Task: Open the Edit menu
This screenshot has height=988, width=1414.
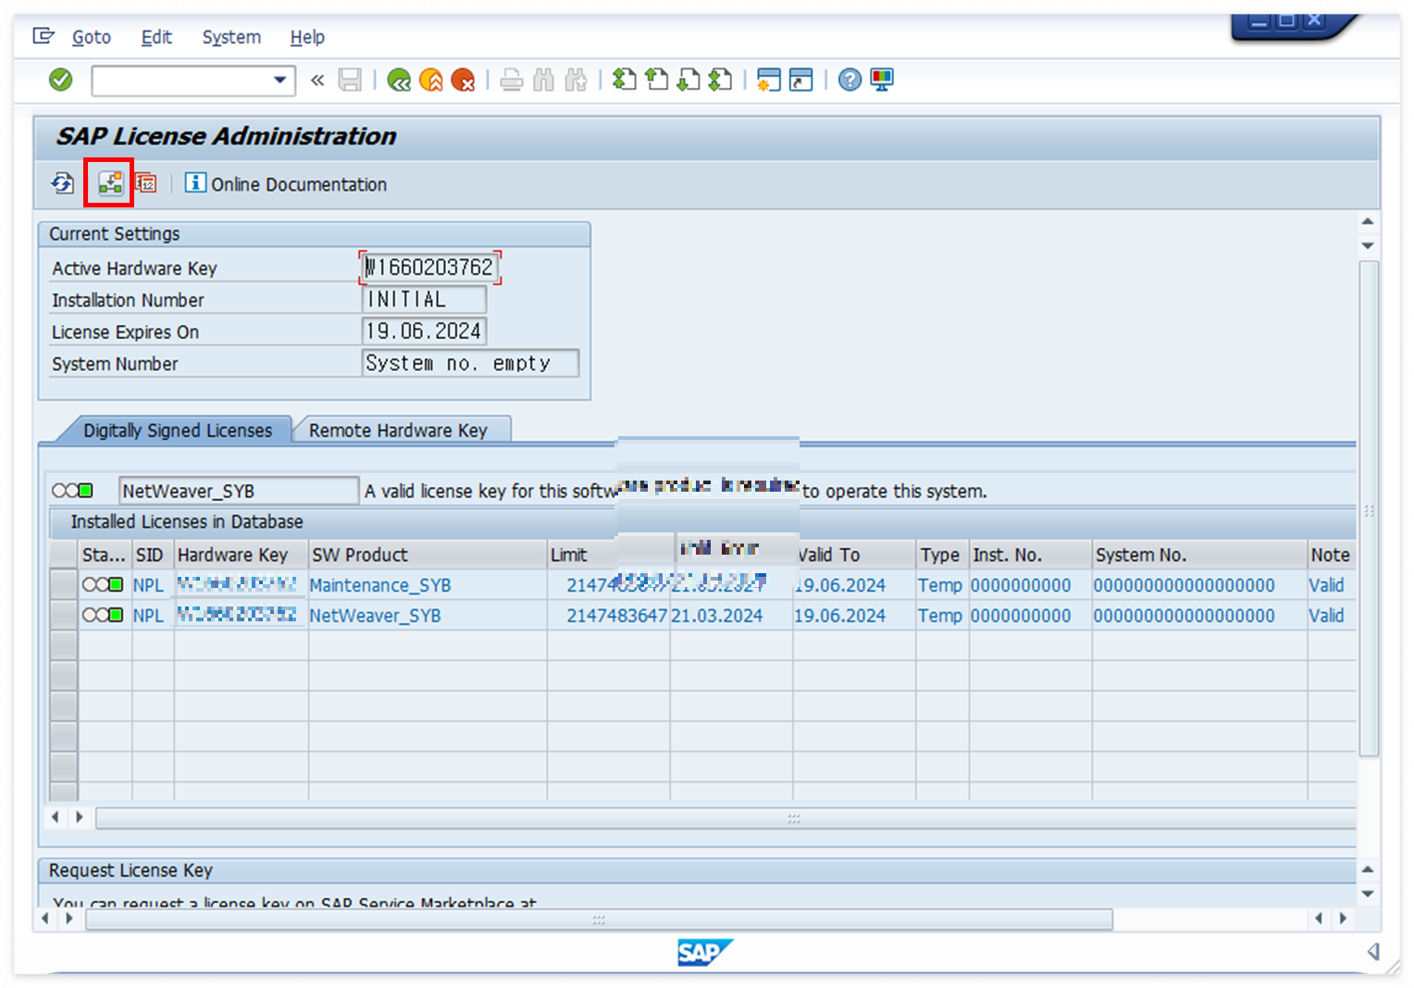Action: coord(156,37)
